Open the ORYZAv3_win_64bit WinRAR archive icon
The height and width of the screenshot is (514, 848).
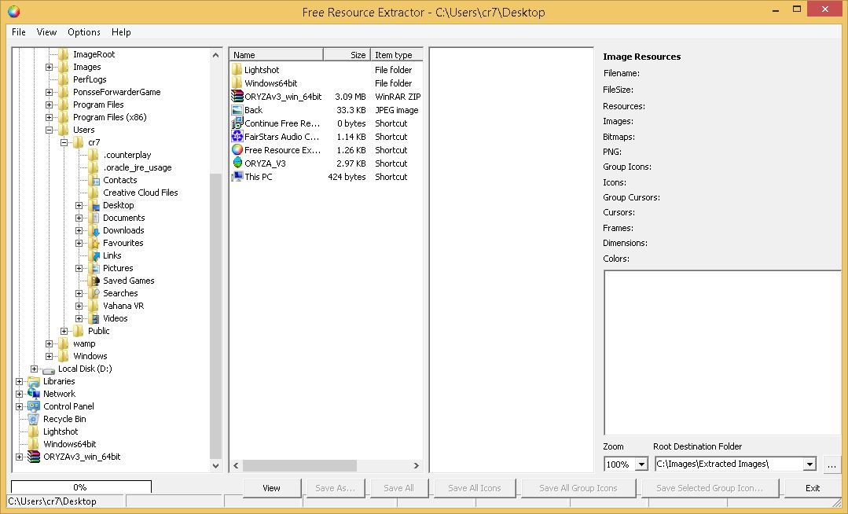click(x=236, y=96)
